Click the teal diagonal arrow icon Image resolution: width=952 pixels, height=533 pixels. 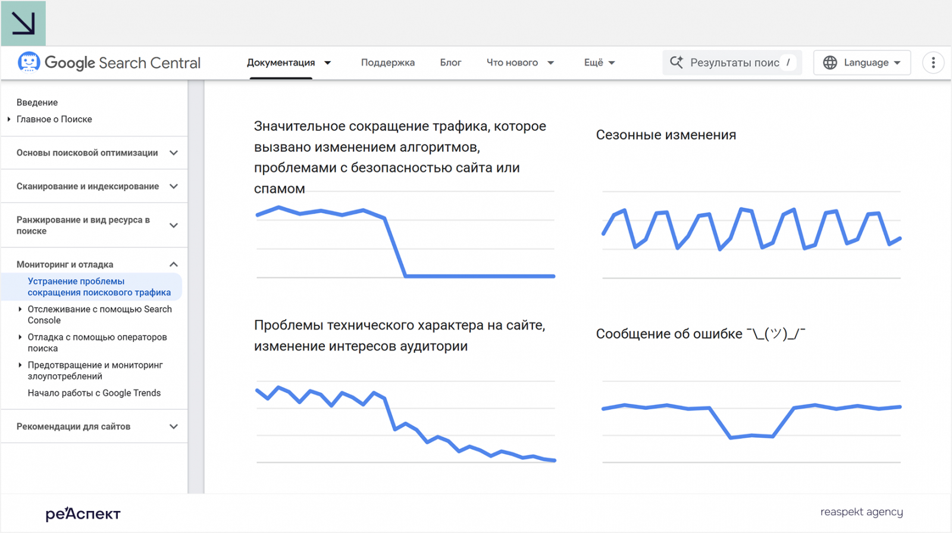tap(23, 23)
